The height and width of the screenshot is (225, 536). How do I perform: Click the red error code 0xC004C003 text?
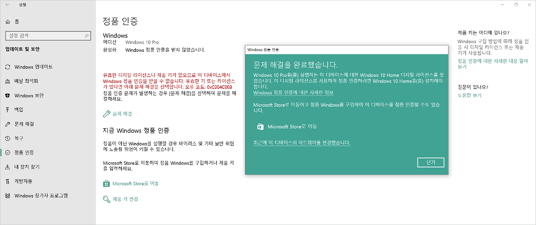tap(219, 87)
